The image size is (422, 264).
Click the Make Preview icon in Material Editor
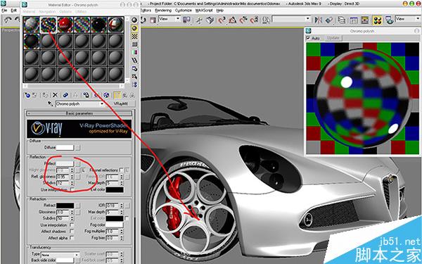pyautogui.click(x=134, y=61)
